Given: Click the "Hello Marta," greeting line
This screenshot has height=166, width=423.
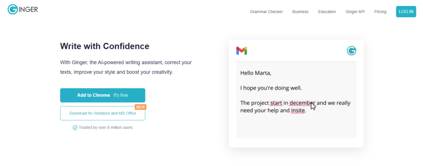Looking at the screenshot, I should 256,73.
